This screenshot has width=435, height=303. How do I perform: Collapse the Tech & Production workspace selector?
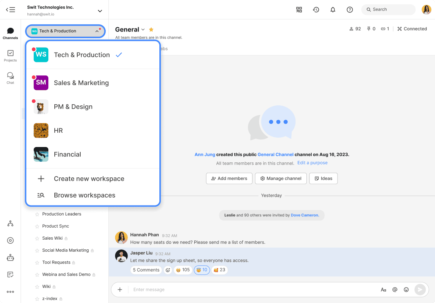point(65,31)
